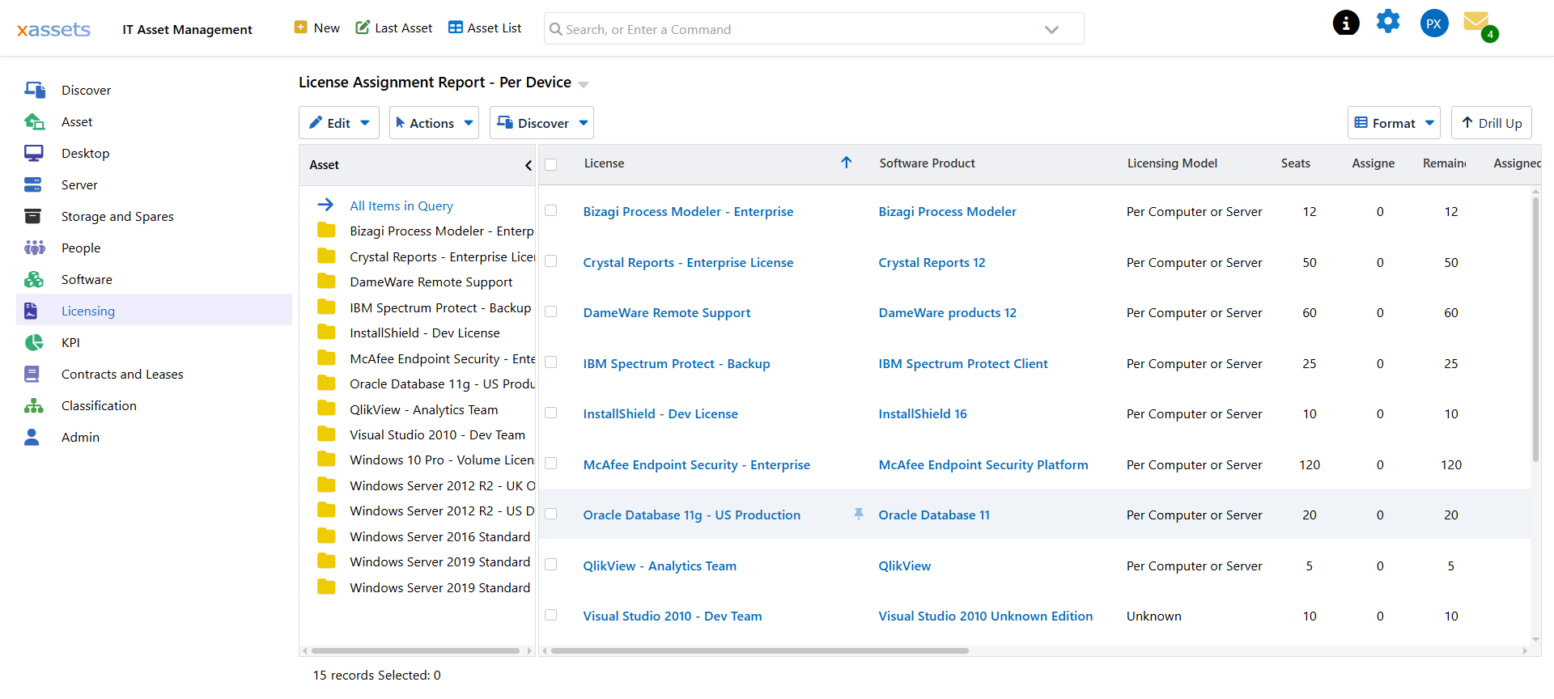This screenshot has width=1554, height=699.
Task: Click the xassets logo
Action: [x=53, y=30]
